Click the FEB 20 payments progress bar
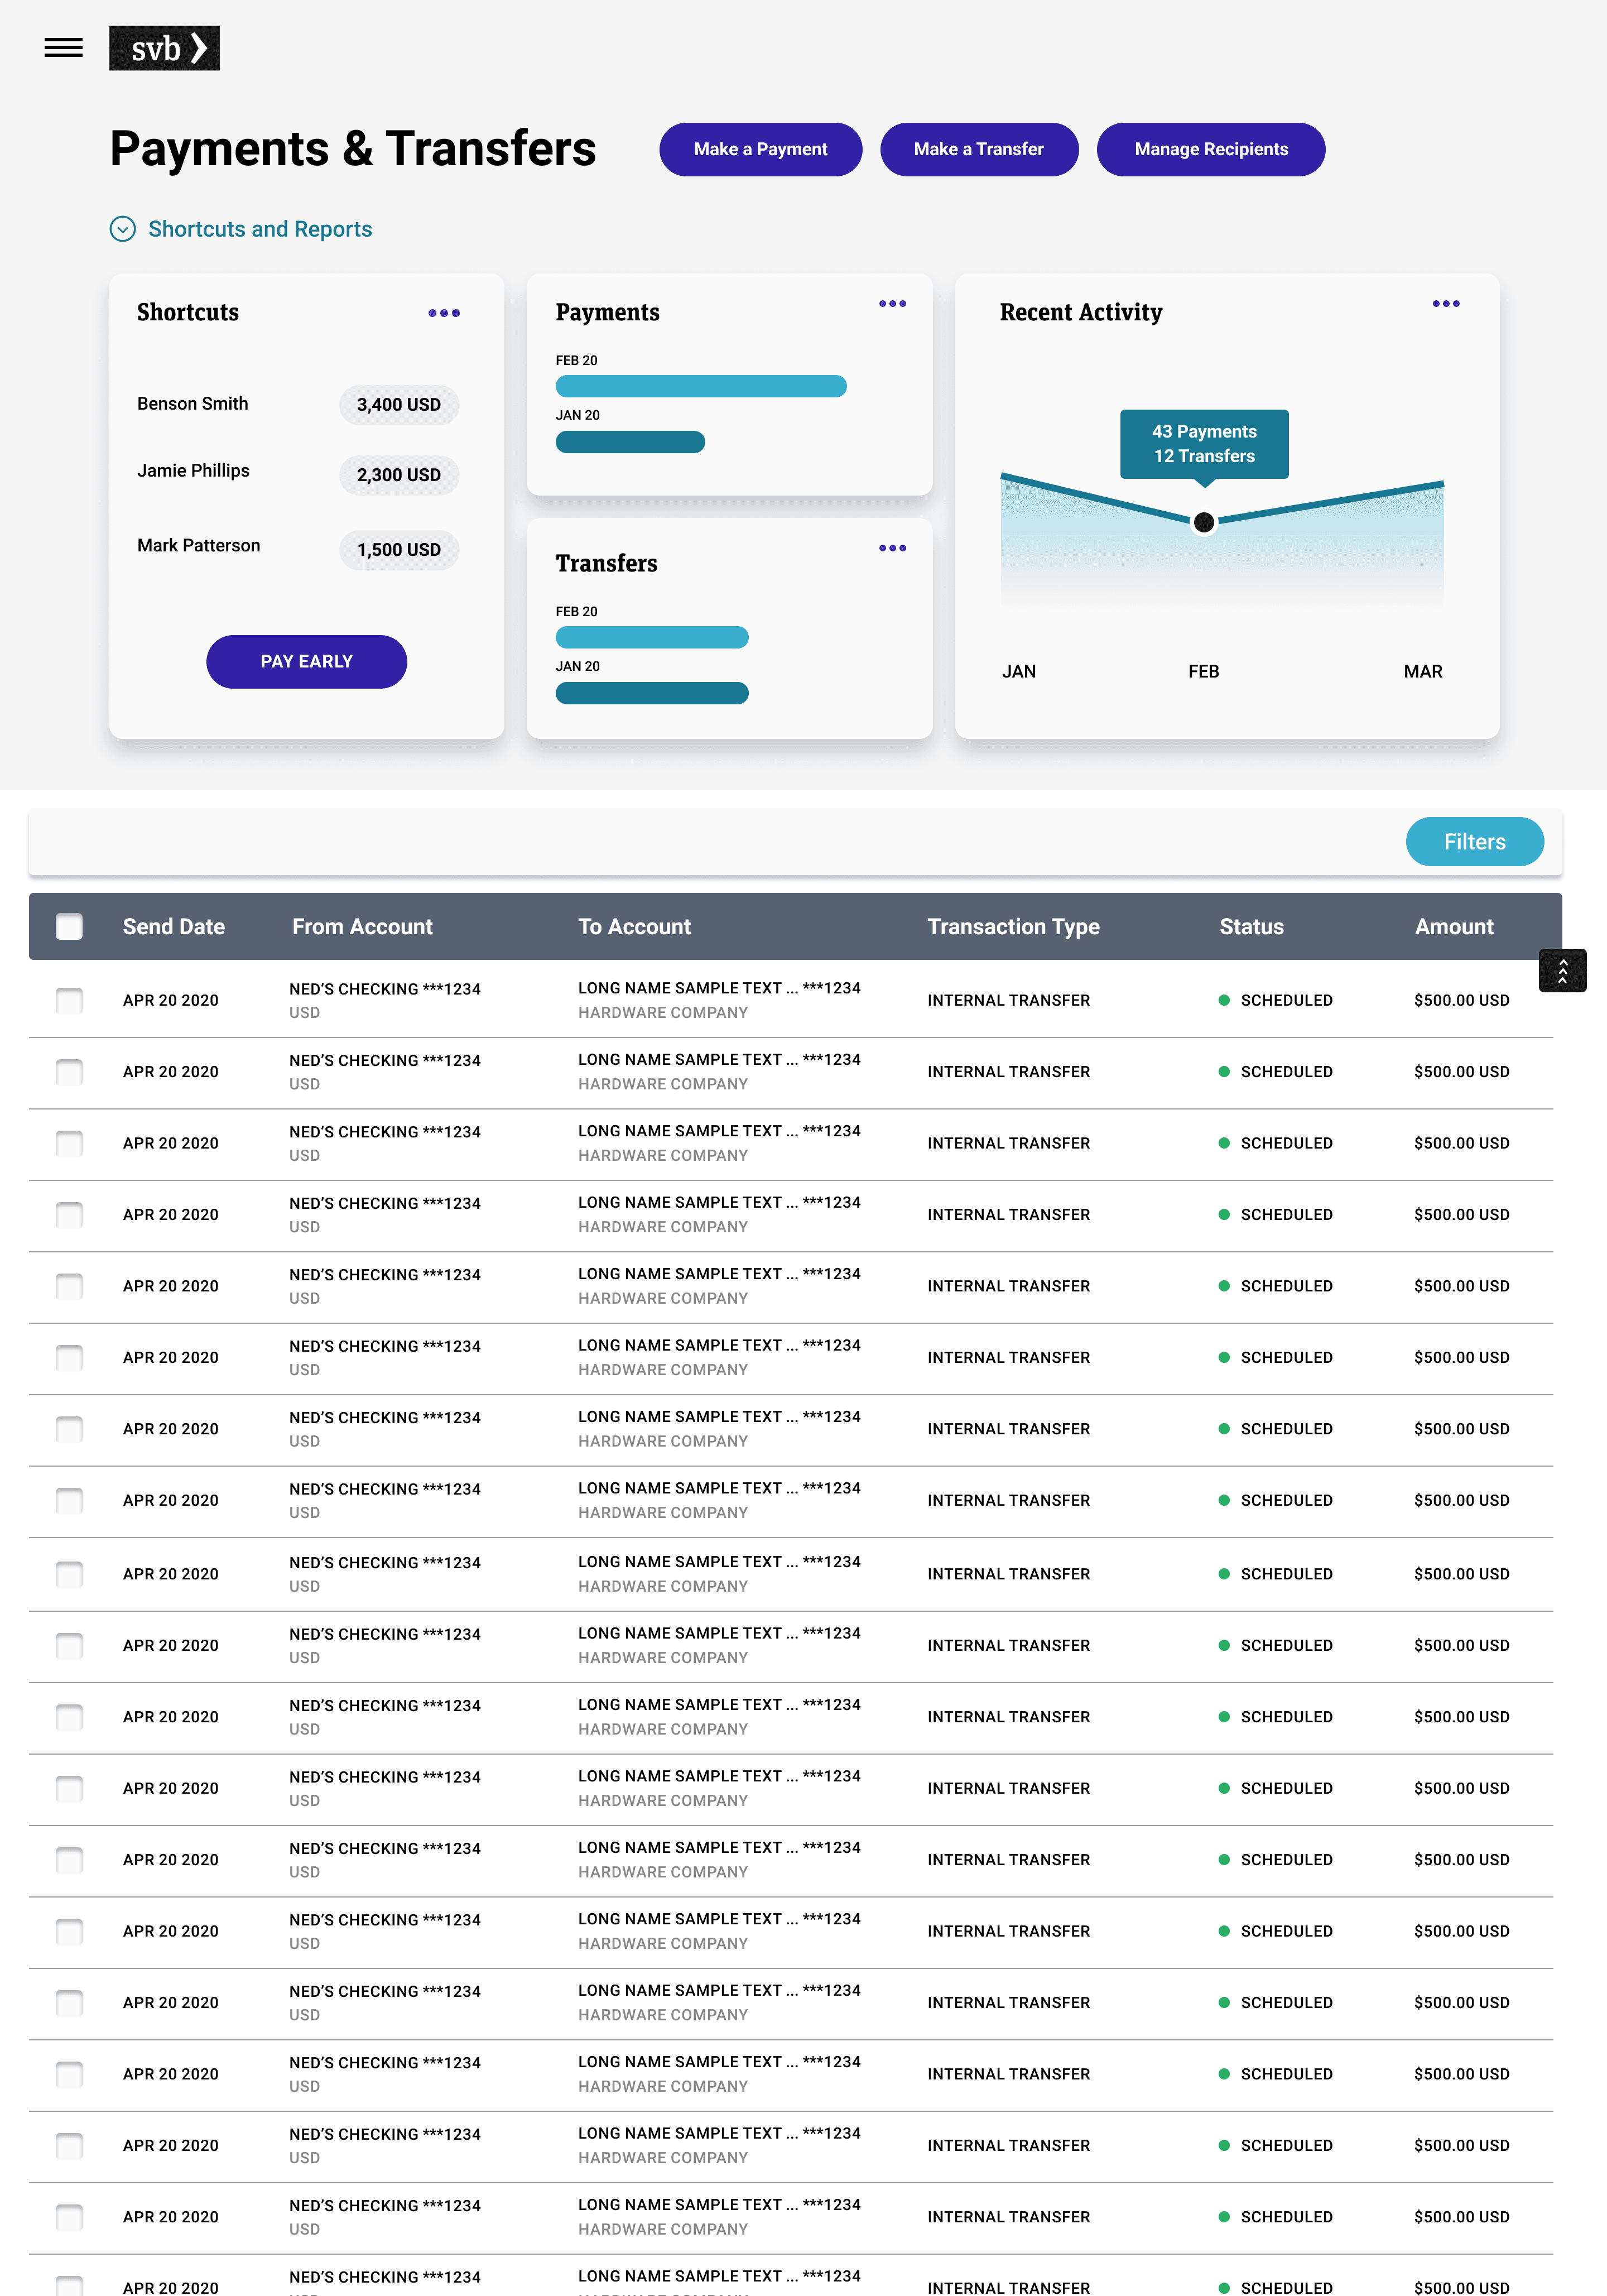 700,386
